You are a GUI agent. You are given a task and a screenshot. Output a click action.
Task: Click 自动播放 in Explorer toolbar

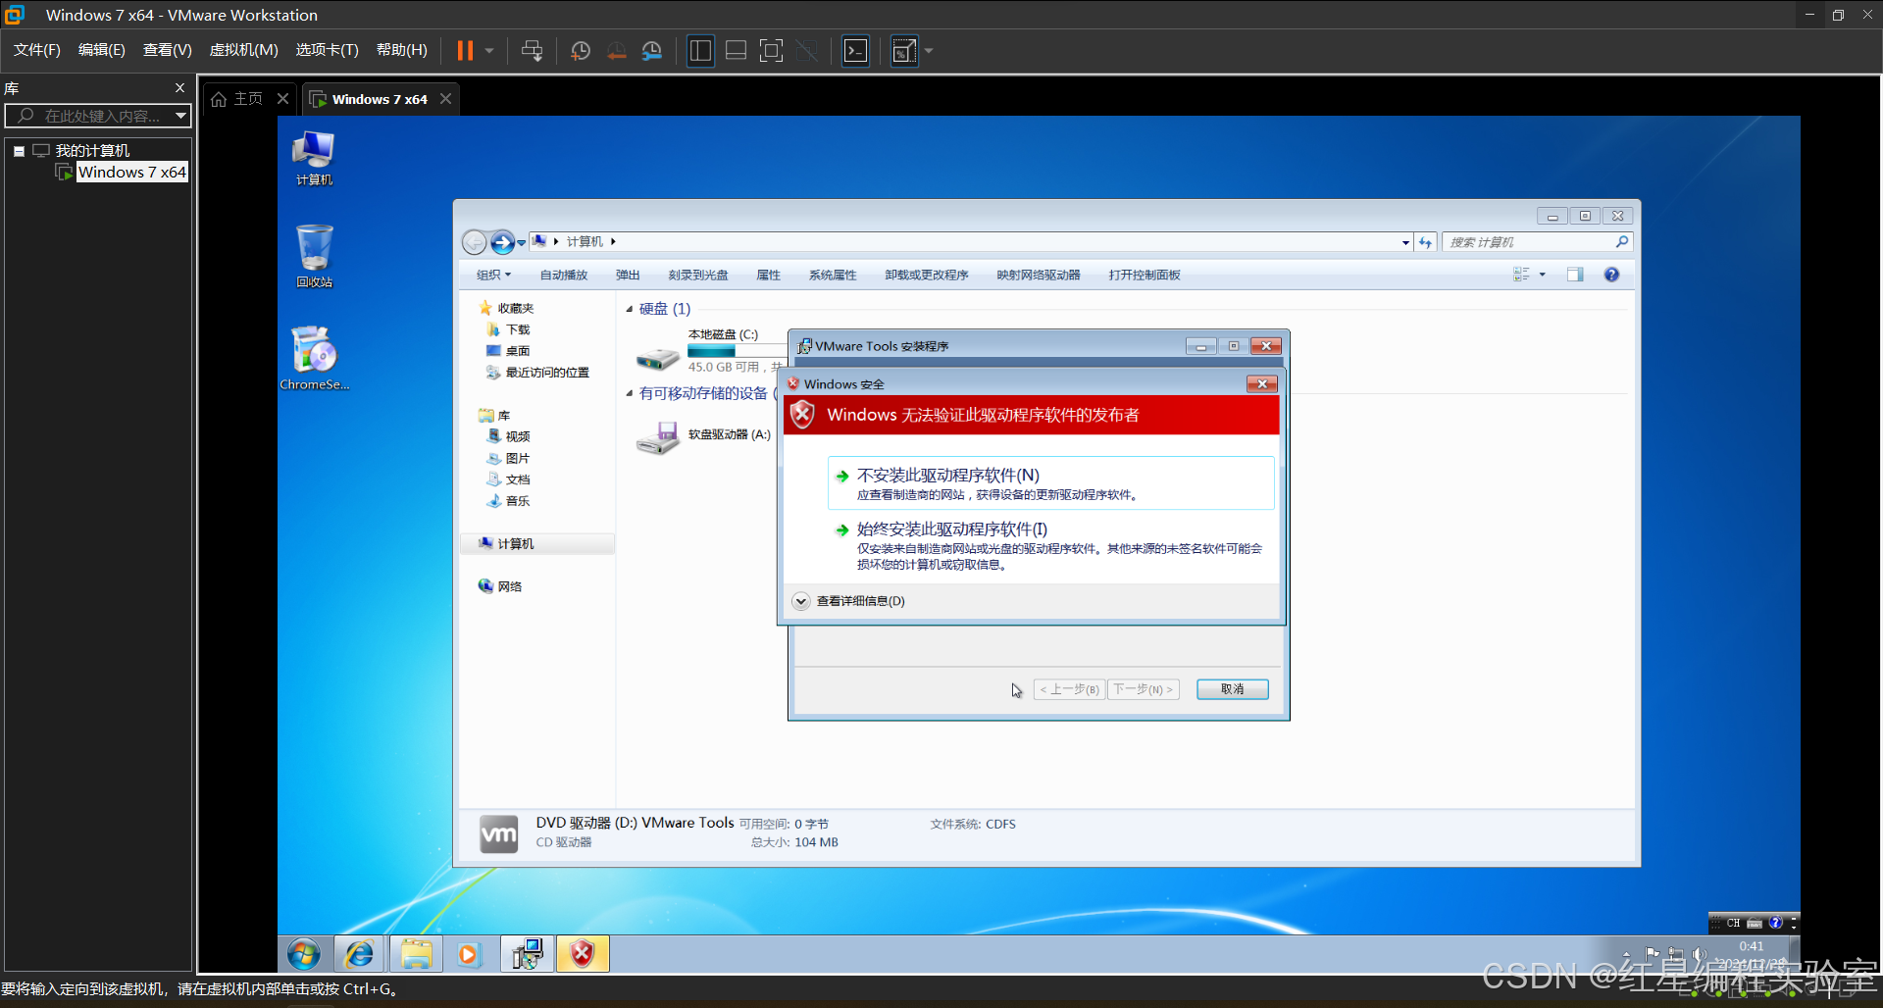pyautogui.click(x=564, y=276)
